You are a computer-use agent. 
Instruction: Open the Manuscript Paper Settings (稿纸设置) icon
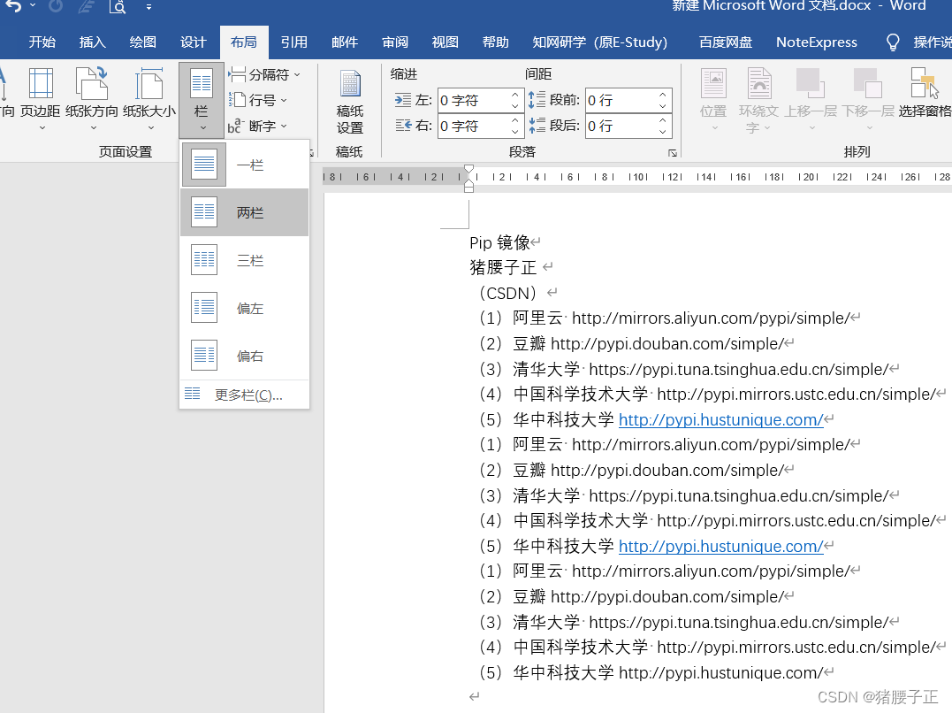click(x=350, y=84)
